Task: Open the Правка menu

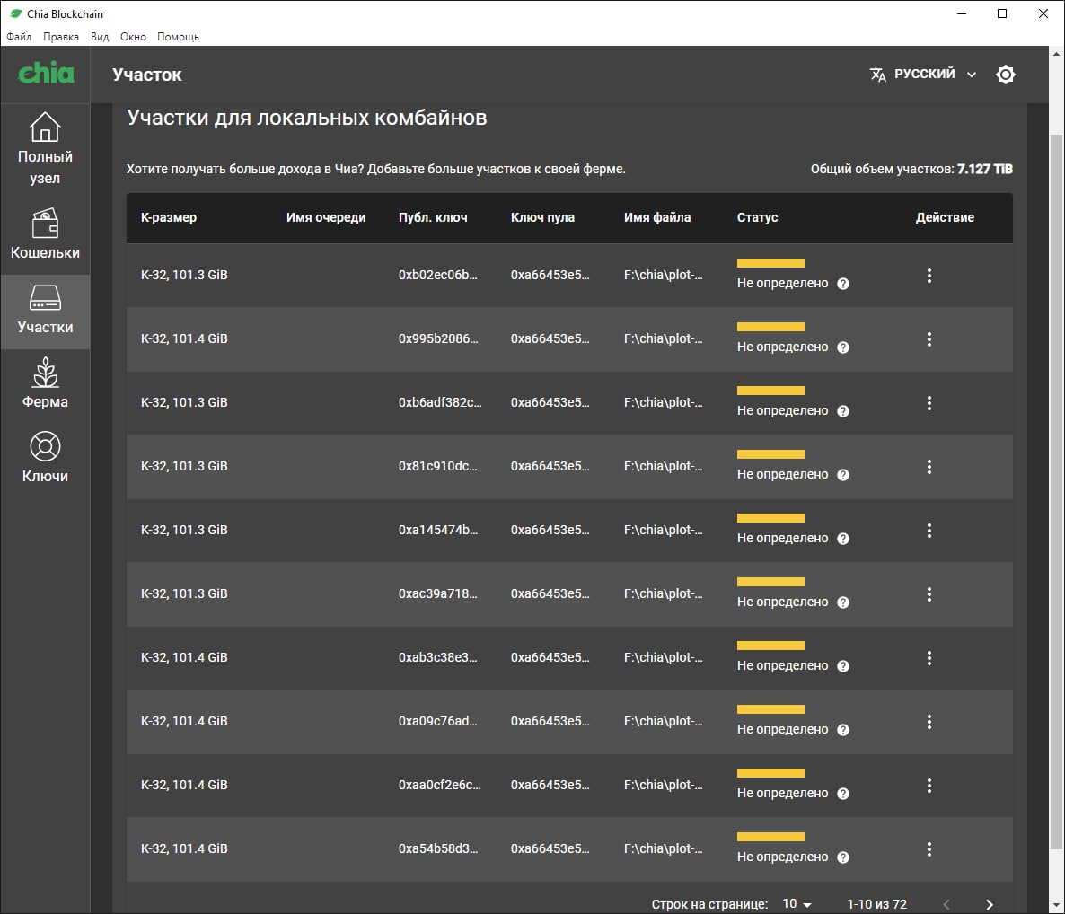Action: [60, 37]
